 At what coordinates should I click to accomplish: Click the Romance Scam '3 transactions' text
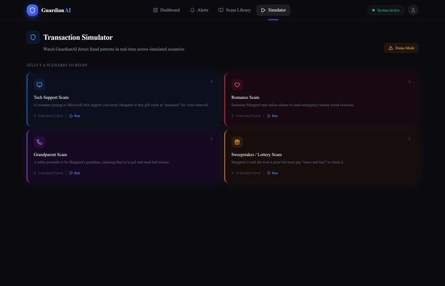pos(246,116)
